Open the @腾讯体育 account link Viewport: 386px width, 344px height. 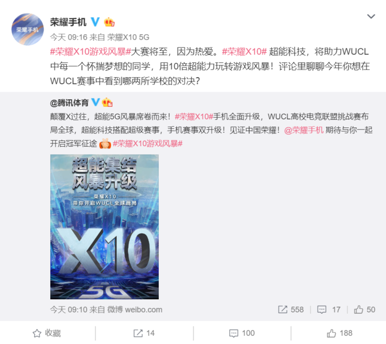click(69, 103)
